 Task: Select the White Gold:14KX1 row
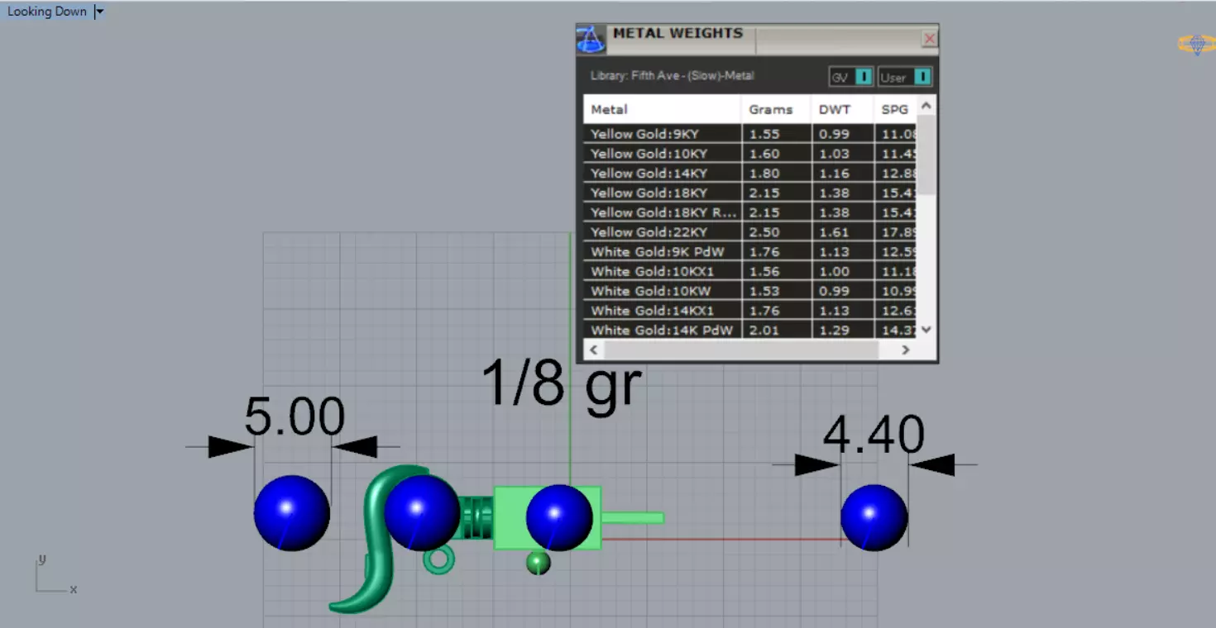[x=750, y=311]
